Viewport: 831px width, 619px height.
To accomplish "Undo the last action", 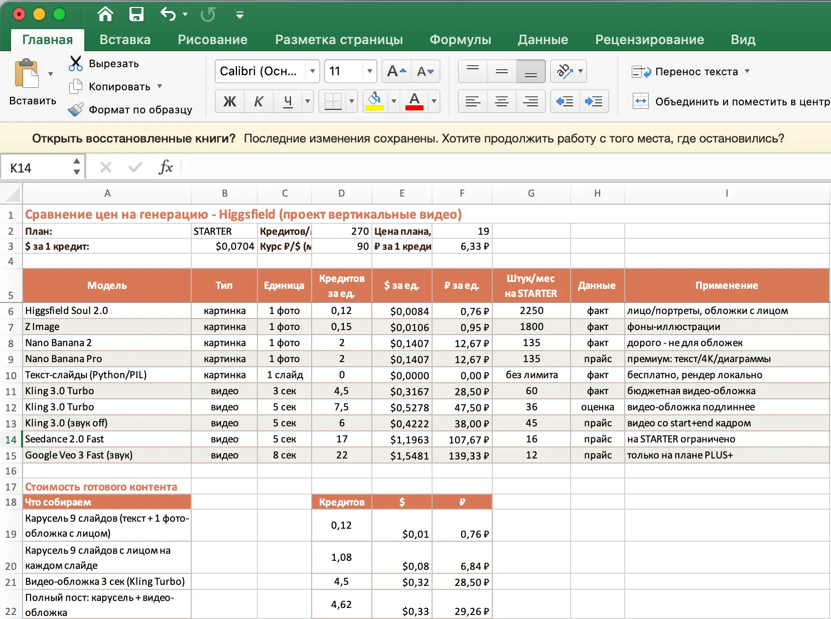I will point(168,14).
